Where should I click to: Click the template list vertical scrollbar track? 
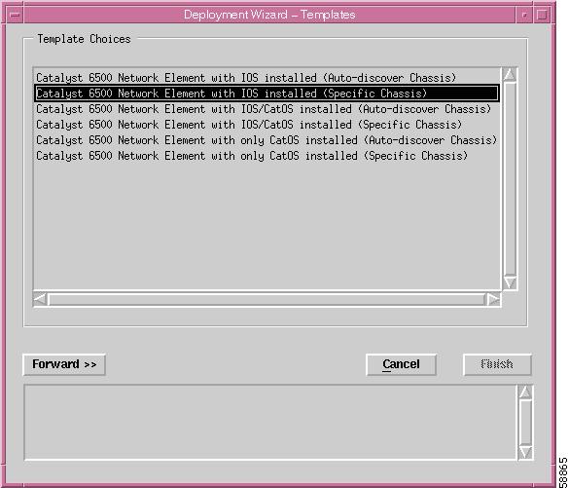(x=510, y=179)
